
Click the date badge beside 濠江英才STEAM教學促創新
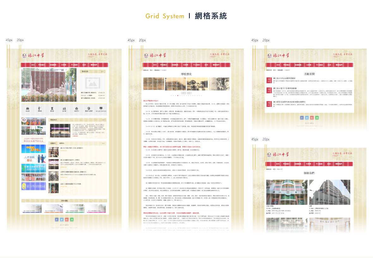point(269,80)
